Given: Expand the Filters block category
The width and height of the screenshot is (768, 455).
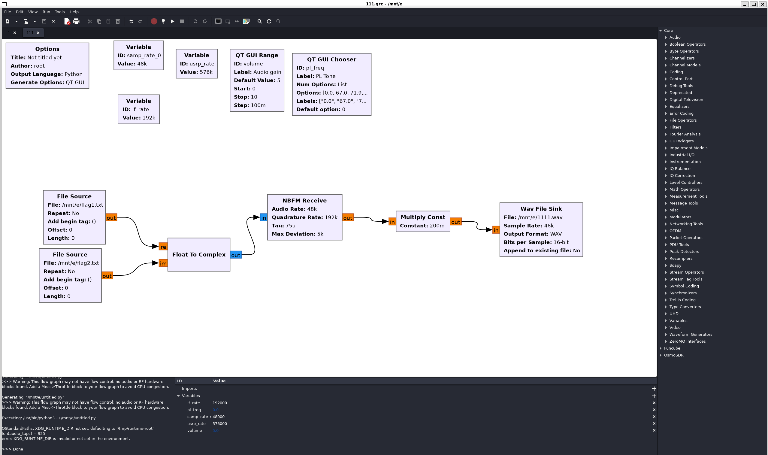Looking at the screenshot, I should 666,127.
